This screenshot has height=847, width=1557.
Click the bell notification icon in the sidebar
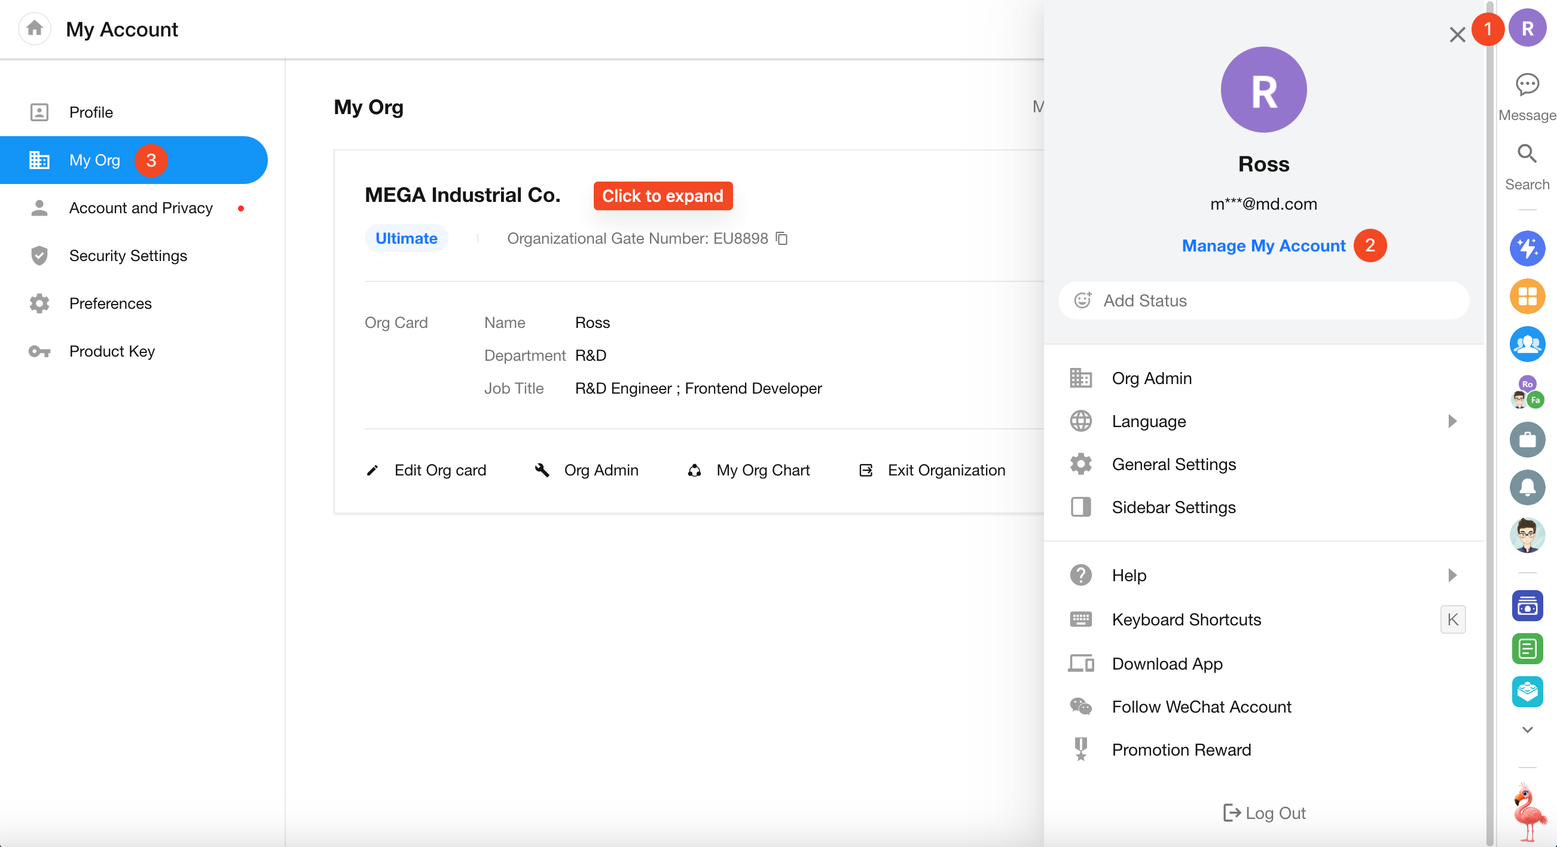[1527, 487]
